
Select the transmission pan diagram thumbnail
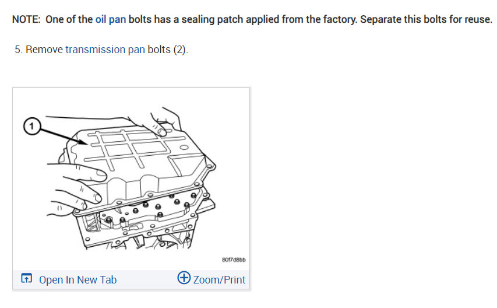[131, 179]
